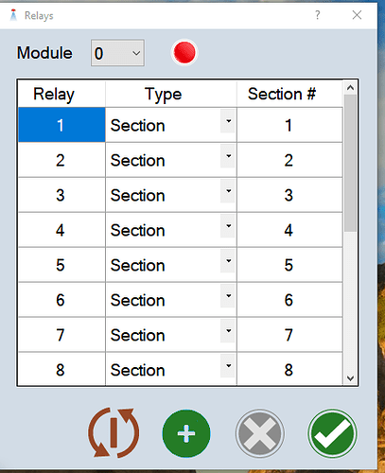Click the table scrollbar down arrow
This screenshot has width=385, height=473.
point(350,378)
